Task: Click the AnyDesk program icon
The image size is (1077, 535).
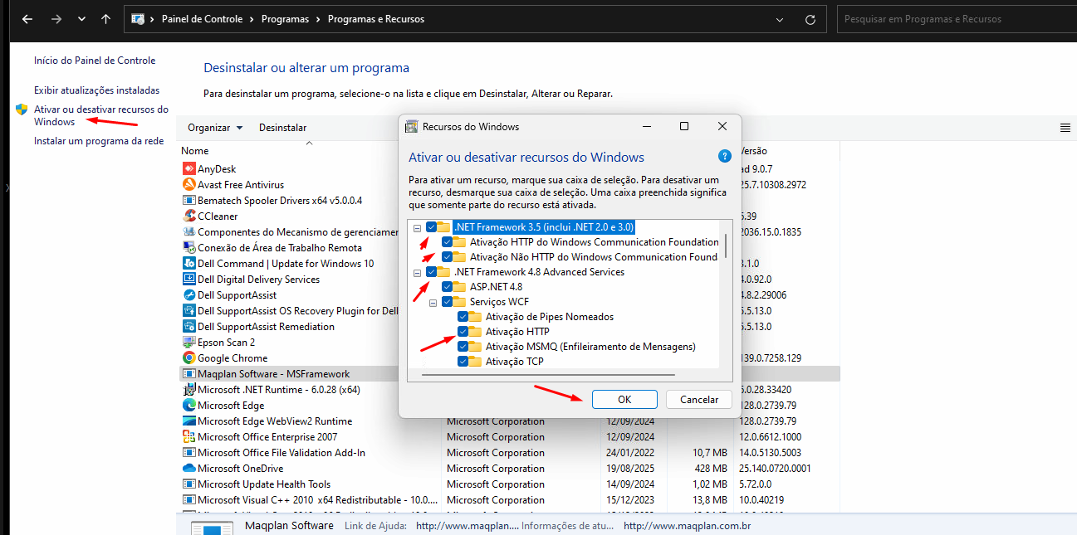Action: (x=188, y=169)
